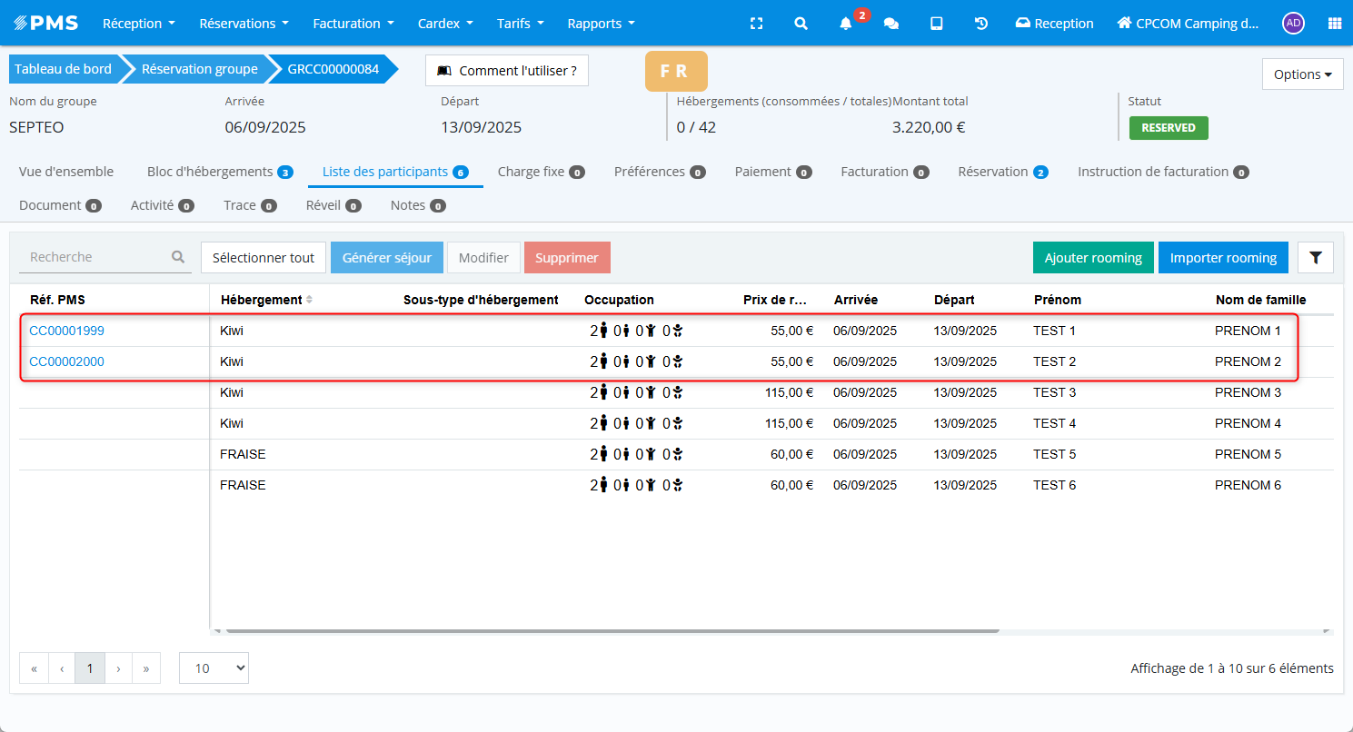The width and height of the screenshot is (1353, 732).
Task: Open the apps grid icon
Action: click(x=1334, y=24)
